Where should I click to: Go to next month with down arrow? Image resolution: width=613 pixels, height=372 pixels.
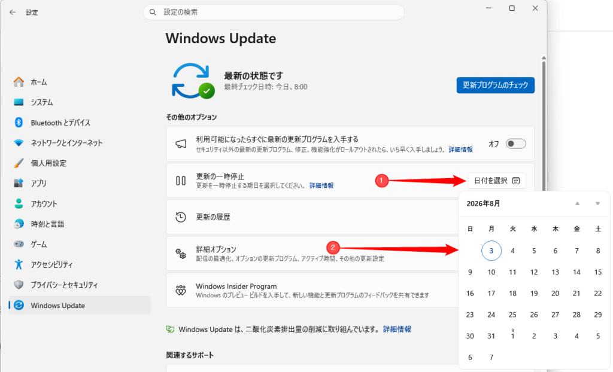coord(597,203)
